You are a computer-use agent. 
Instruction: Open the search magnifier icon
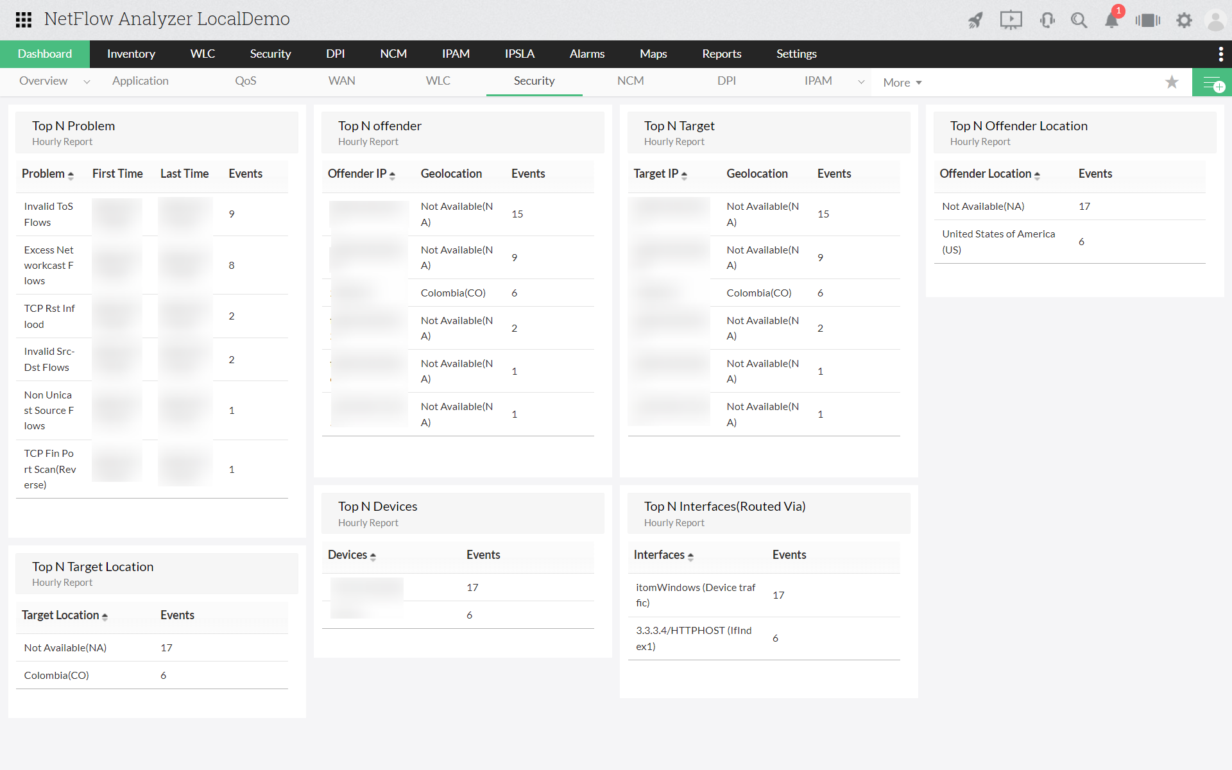point(1079,21)
